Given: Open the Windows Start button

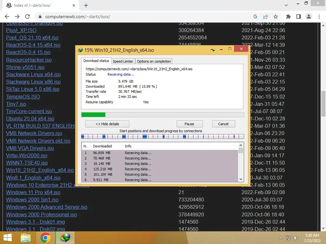Looking at the screenshot, I should pyautogui.click(x=8, y=238).
